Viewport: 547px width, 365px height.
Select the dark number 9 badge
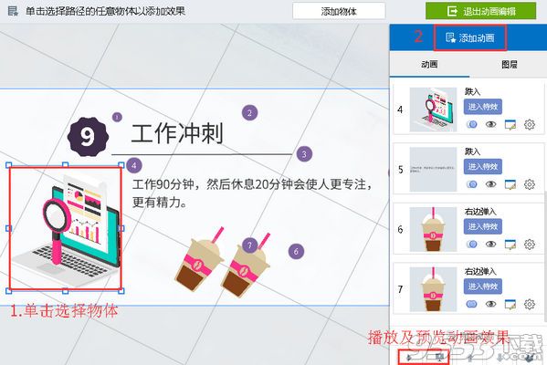point(88,136)
